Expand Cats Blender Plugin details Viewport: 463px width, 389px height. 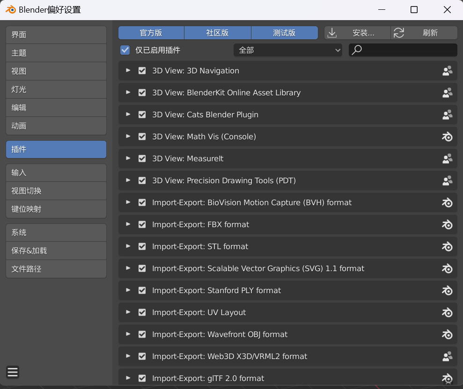[x=128, y=115]
